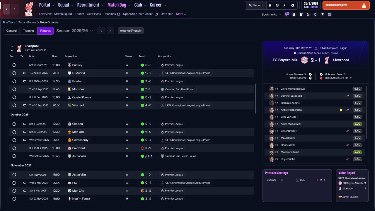Viewport: 375px width, 211px height.
Task: Select the Man Utd fixture radio button
Action: click(14, 132)
